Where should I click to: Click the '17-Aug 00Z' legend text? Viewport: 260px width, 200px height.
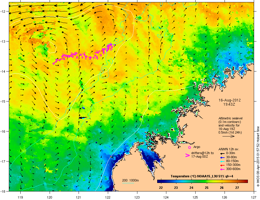pos(199,156)
